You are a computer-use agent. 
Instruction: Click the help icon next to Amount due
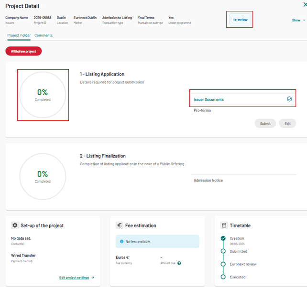click(179, 263)
